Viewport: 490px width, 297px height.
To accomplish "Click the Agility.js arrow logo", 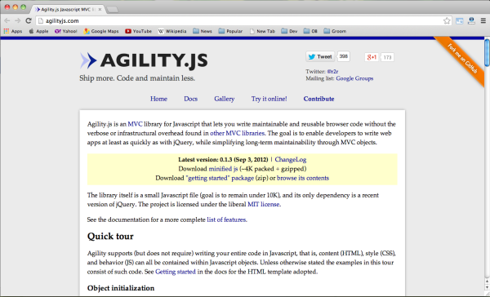I will point(88,60).
